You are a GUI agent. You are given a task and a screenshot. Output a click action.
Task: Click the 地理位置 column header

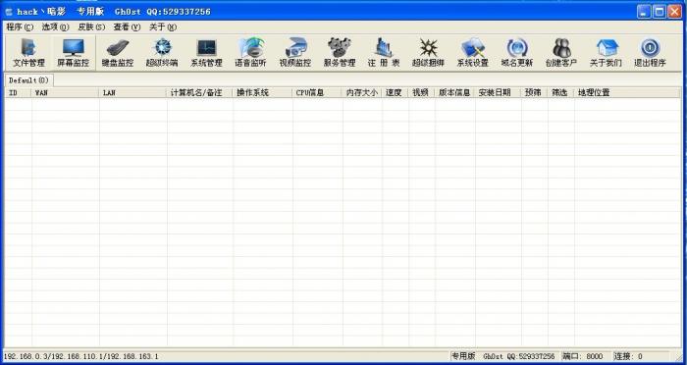(x=627, y=93)
